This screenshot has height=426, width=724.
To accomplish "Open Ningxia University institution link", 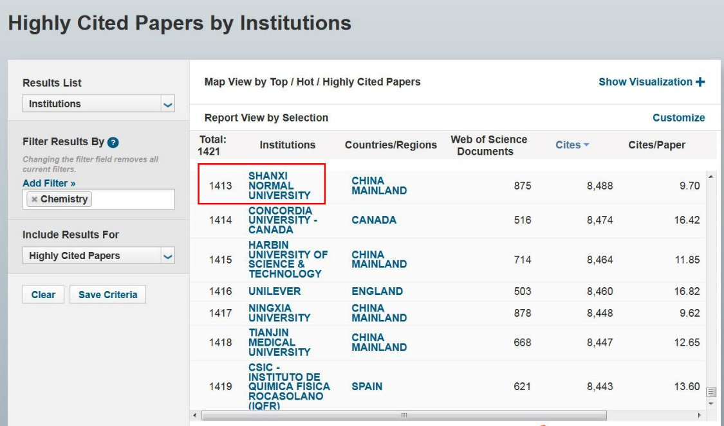I will [279, 313].
